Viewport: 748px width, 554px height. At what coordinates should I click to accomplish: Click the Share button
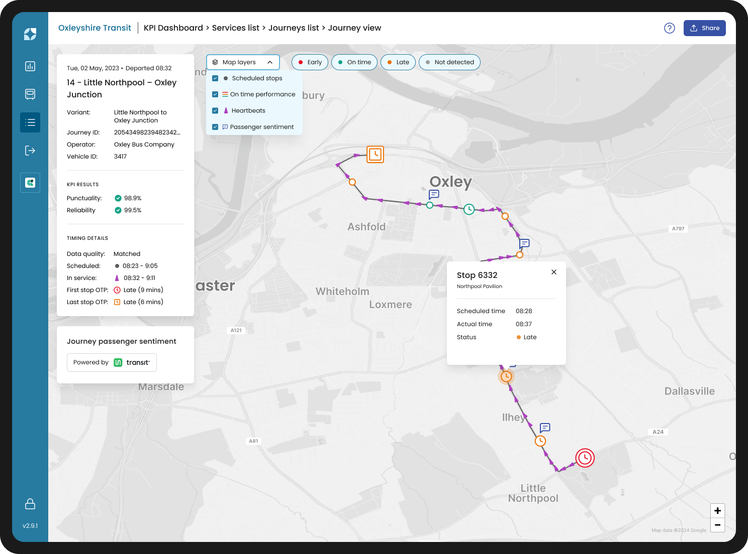tap(705, 28)
